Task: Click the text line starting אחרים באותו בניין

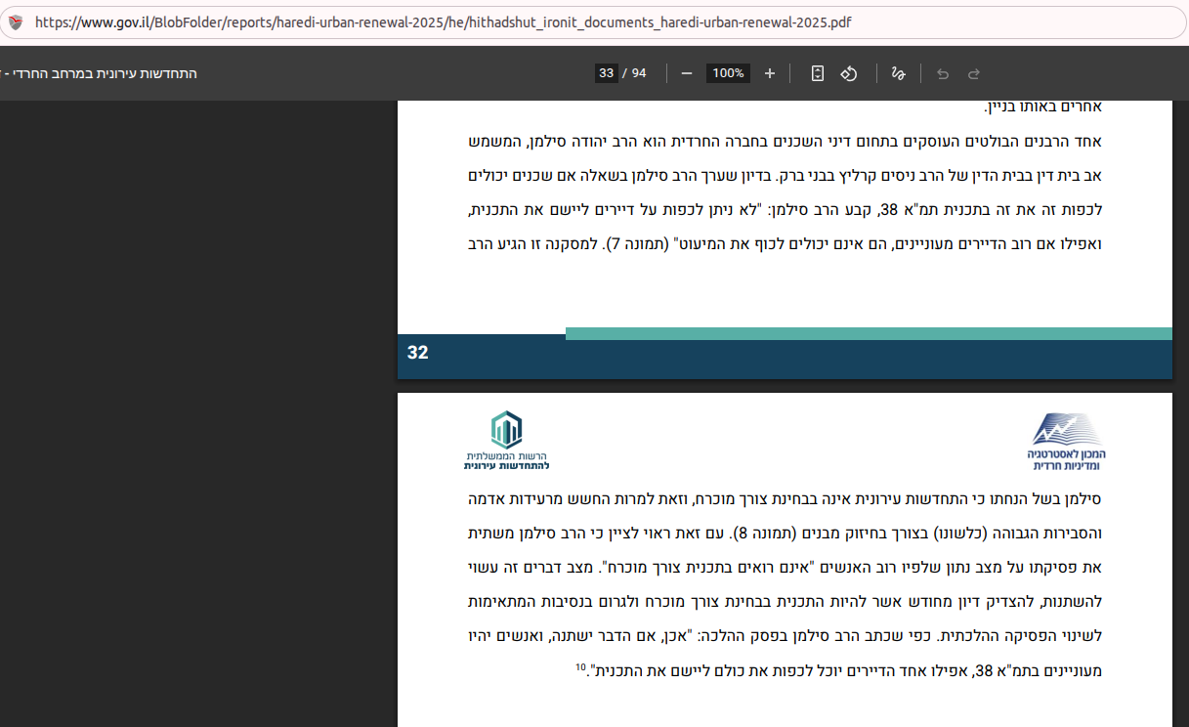Action: pos(1044,107)
